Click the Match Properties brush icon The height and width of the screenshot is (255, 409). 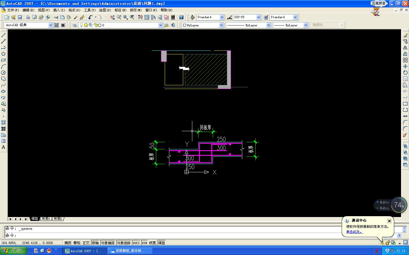[x=76, y=17]
